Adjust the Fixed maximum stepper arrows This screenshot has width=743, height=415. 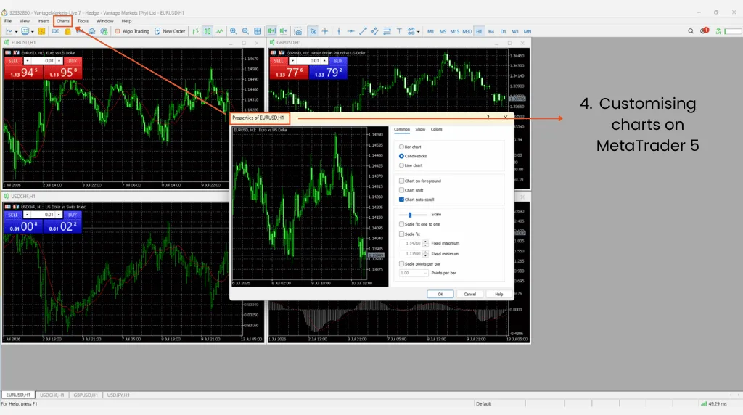[425, 243]
